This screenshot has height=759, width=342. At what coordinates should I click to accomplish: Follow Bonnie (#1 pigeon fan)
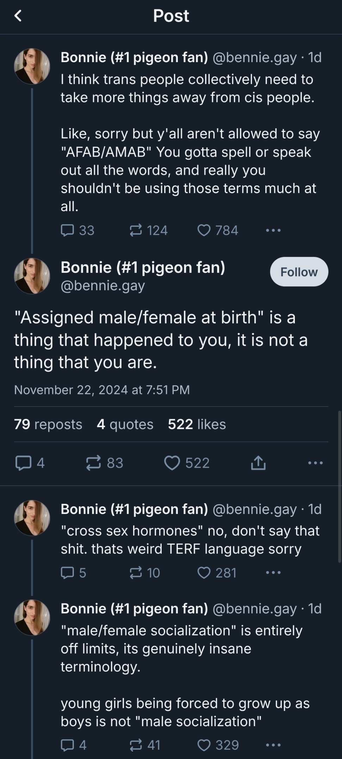[299, 272]
